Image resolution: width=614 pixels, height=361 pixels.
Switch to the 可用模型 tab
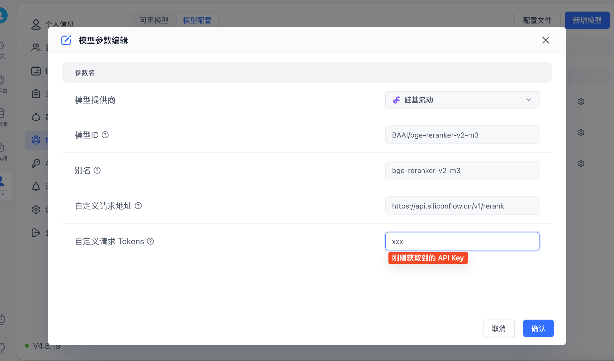point(154,20)
